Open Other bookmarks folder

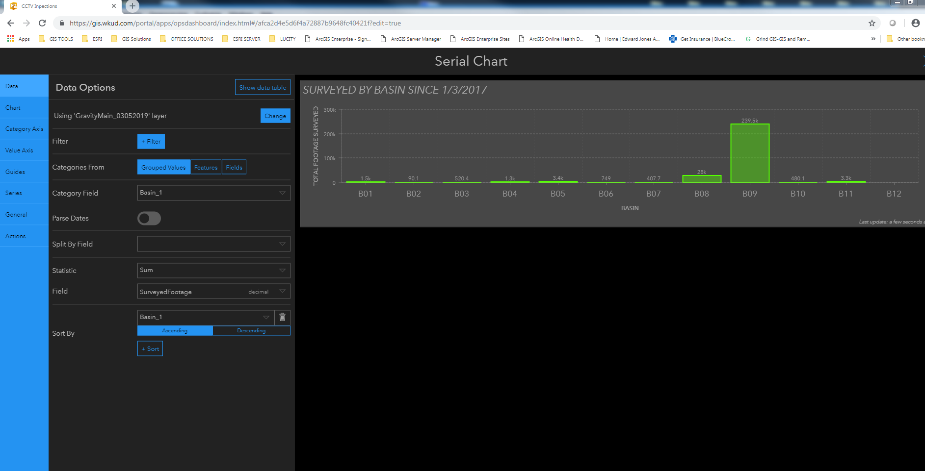coord(905,39)
